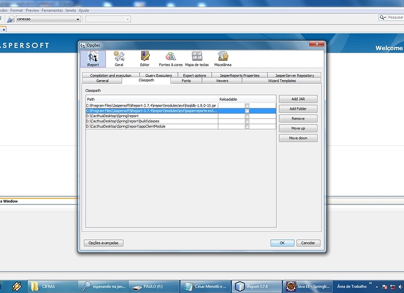Image resolution: width=404 pixels, height=293 pixels.
Task: Open the Janela menu
Action: (x=70, y=11)
